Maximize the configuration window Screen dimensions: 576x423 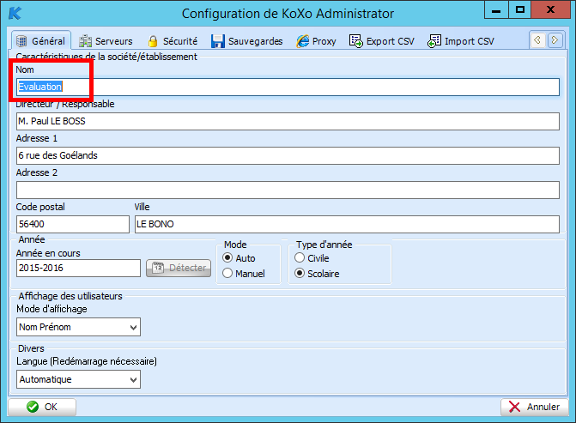[520, 9]
